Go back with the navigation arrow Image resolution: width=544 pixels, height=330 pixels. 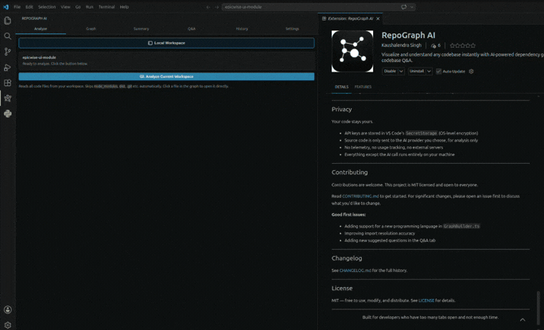tap(208, 7)
